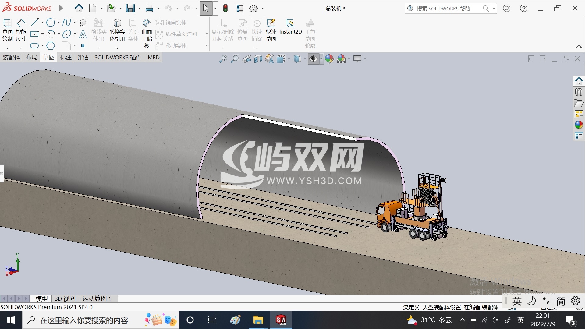Viewport: 585px width, 329px height.
Task: Click Zoom to Fit in view toolbar
Action: [223, 58]
